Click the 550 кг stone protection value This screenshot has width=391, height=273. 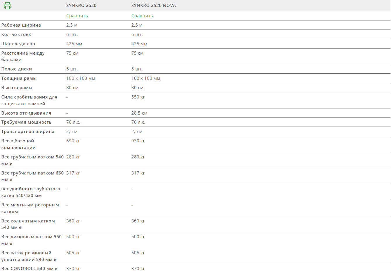pos(138,97)
